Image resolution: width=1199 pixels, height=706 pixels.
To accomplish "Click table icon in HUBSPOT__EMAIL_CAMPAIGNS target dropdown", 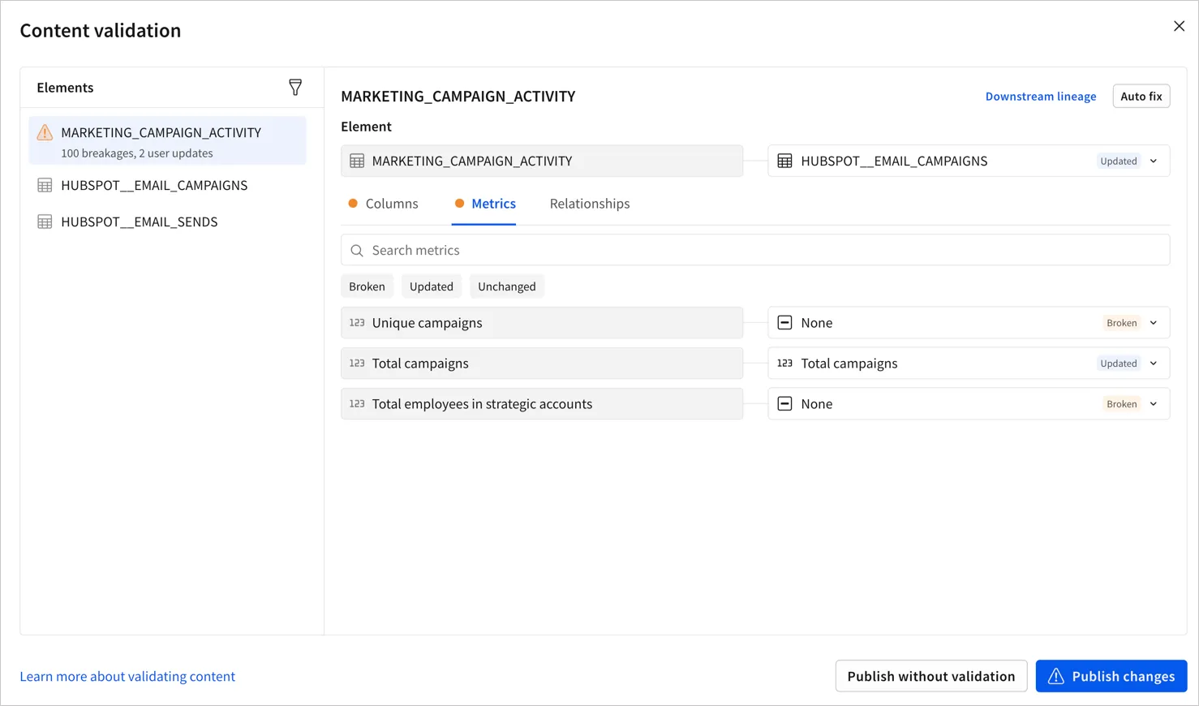I will click(x=784, y=161).
